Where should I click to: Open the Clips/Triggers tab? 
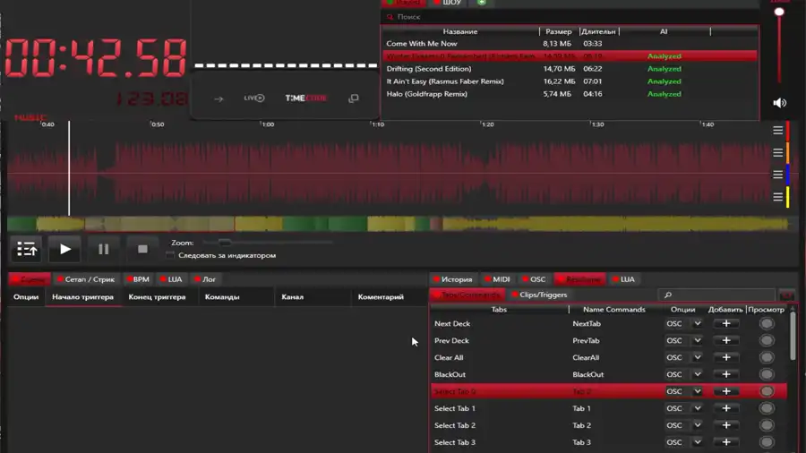coord(539,295)
